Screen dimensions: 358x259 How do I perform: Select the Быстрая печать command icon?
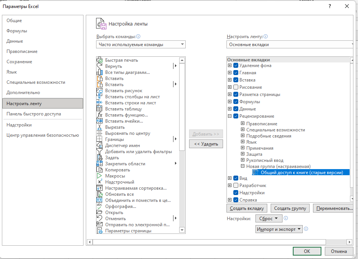coord(100,60)
